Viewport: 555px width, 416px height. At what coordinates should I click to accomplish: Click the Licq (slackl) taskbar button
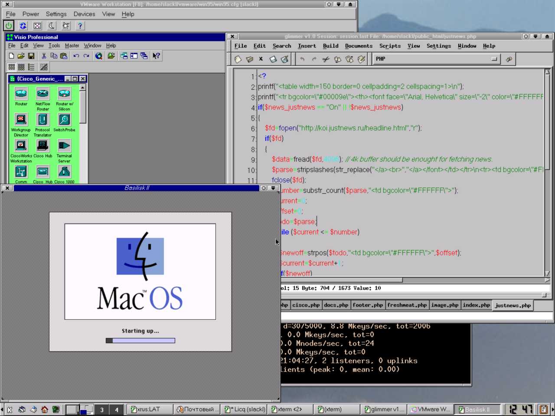click(x=245, y=409)
